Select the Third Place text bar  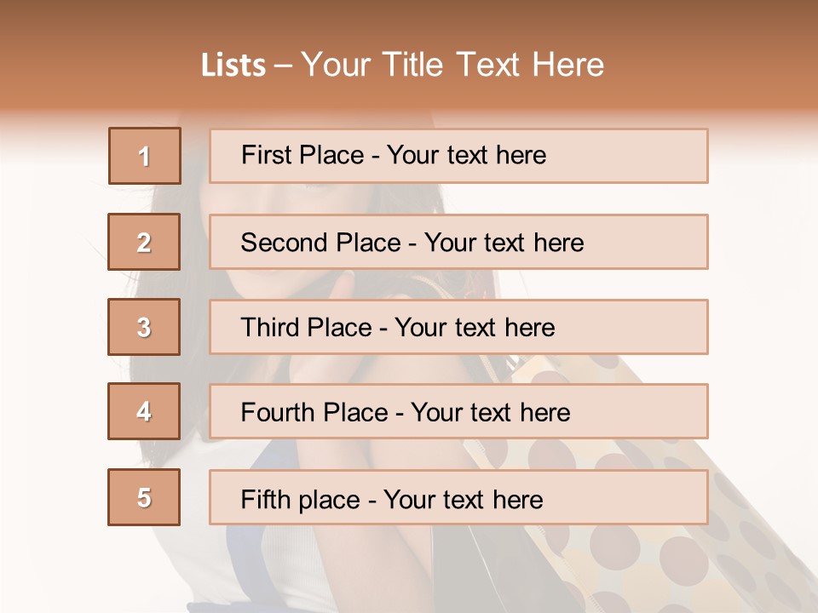click(458, 327)
